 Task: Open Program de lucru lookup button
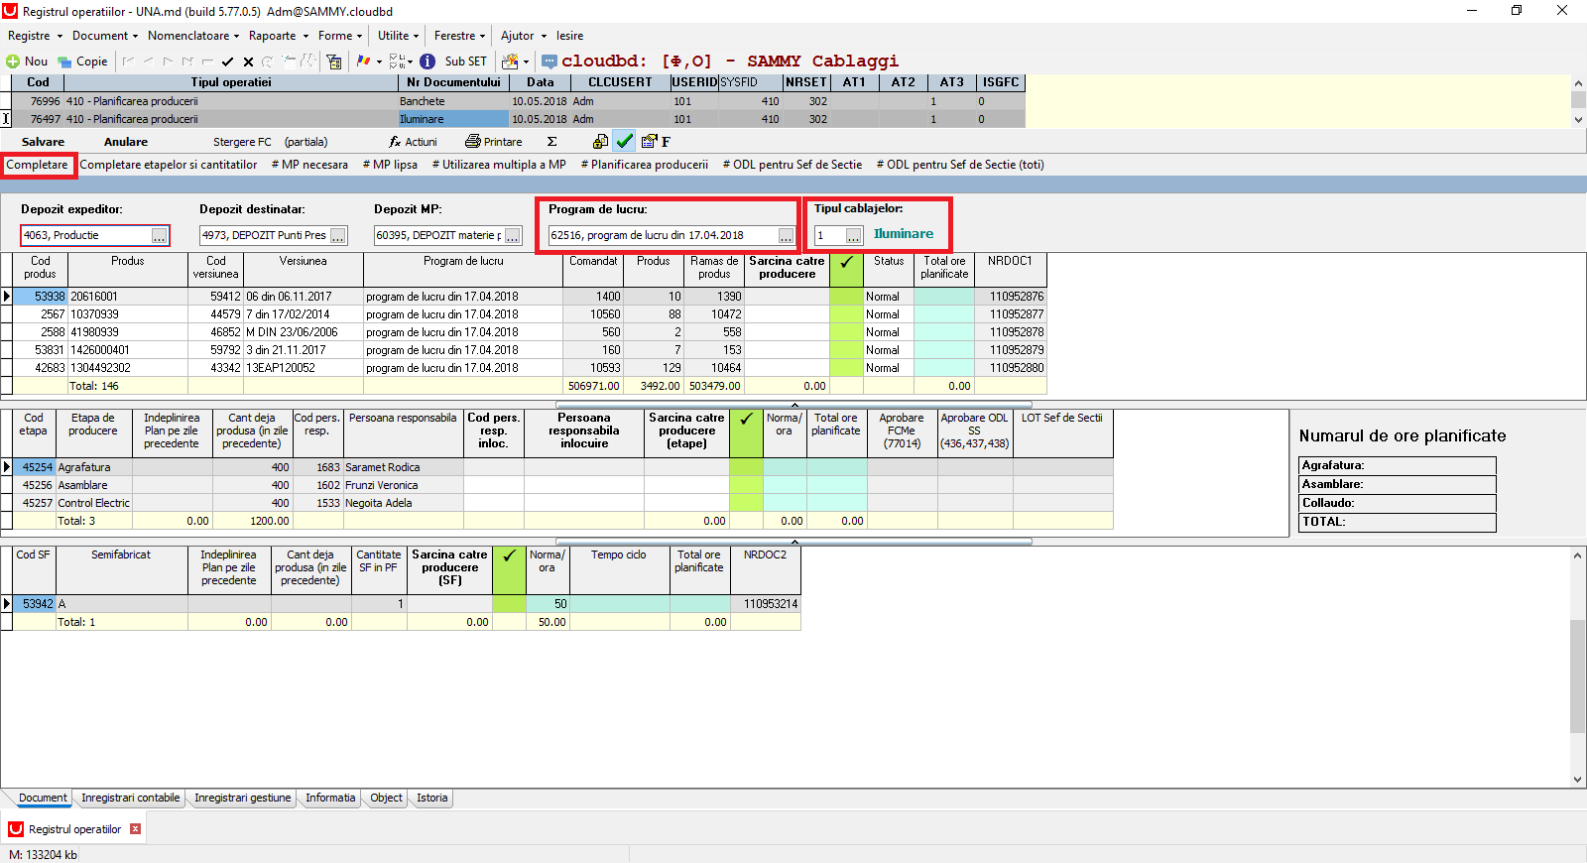tap(786, 236)
